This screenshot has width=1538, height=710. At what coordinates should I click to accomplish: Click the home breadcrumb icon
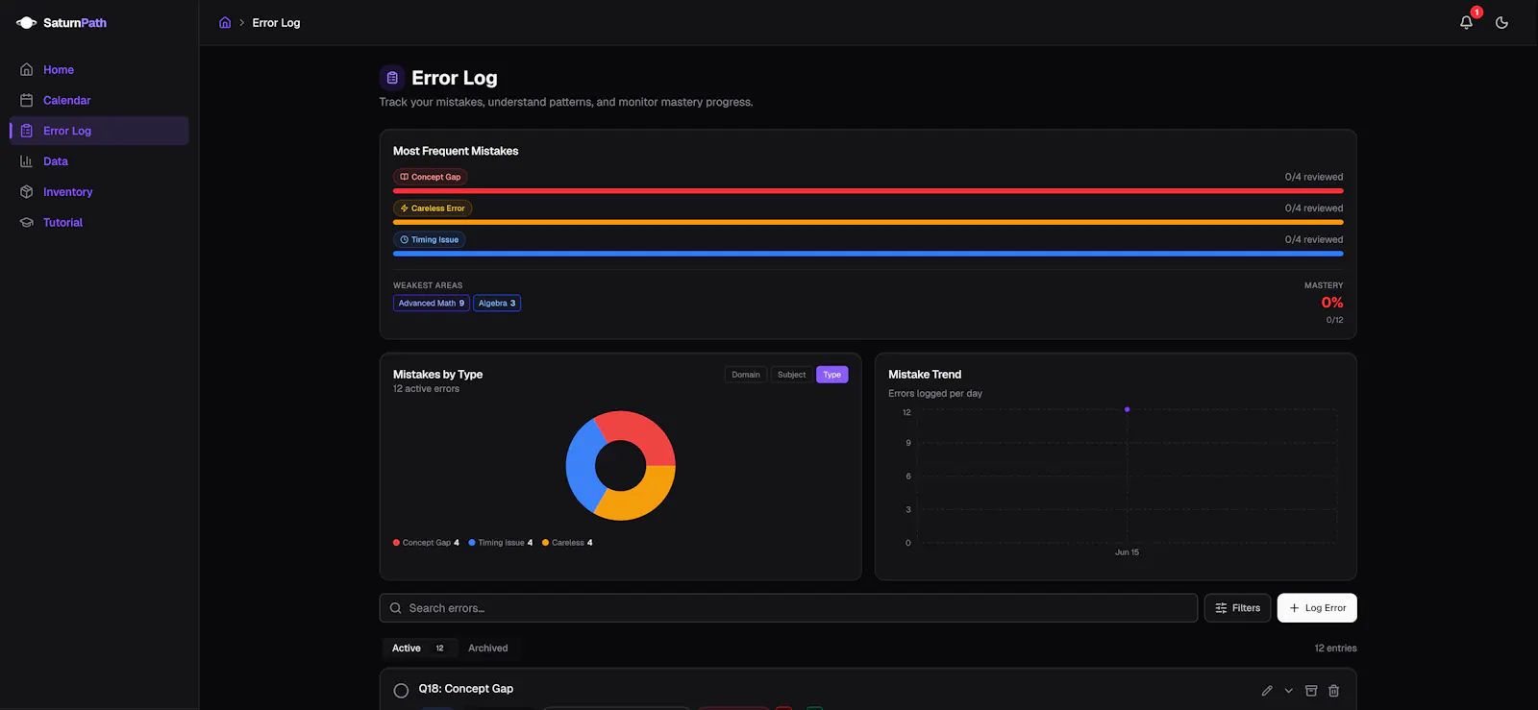[225, 22]
